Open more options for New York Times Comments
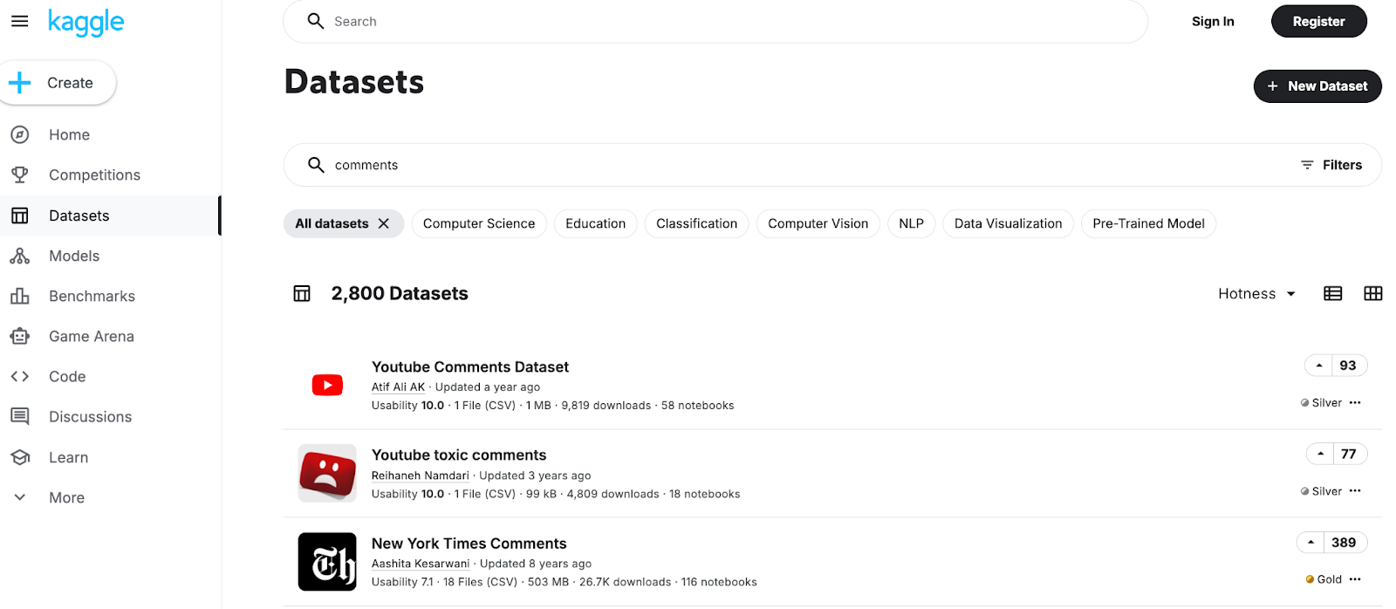Image resolution: width=1396 pixels, height=609 pixels. [x=1355, y=579]
